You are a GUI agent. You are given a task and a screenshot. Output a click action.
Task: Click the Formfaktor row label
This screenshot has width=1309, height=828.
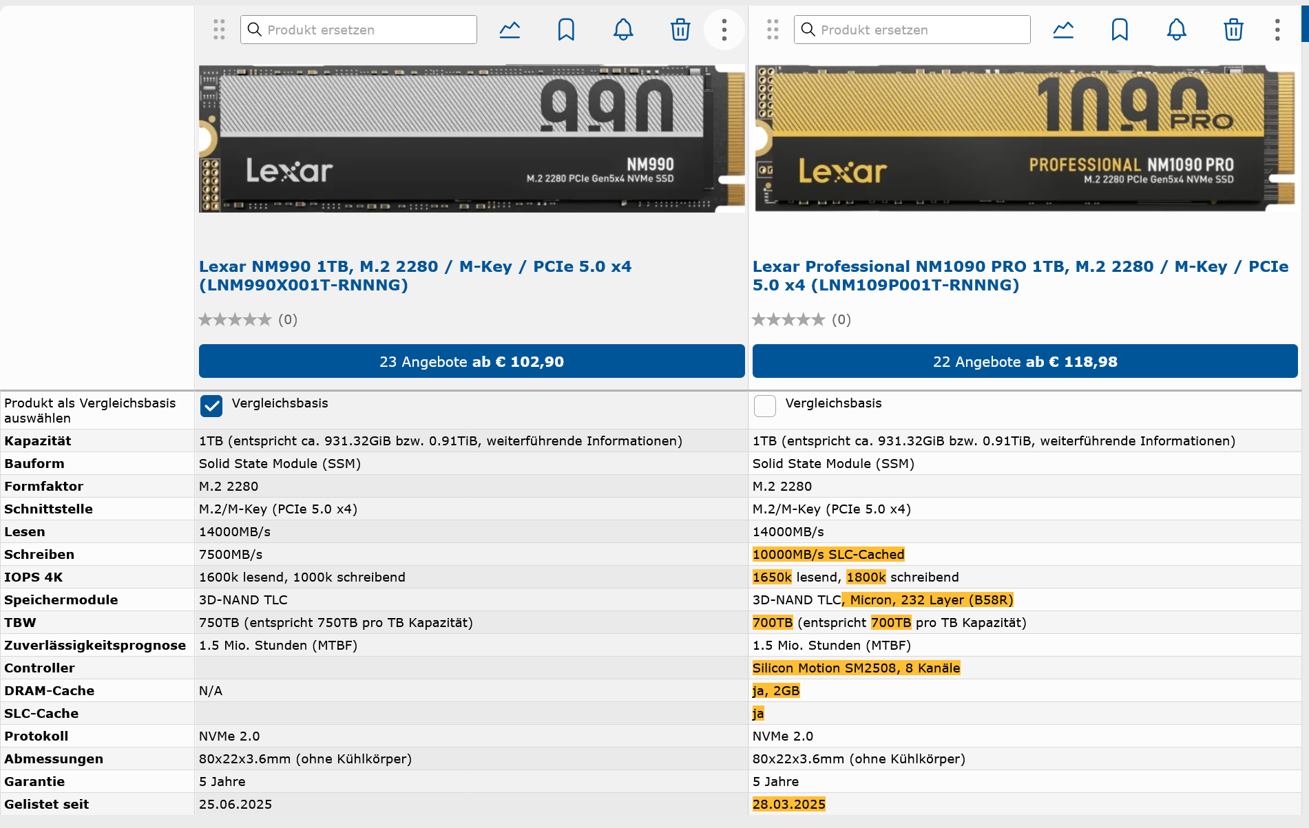pos(43,486)
